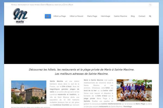Click heading 'Découvrez les hôtels, les restaurants'
Viewport: 163px width, 108px height.
pos(81,70)
